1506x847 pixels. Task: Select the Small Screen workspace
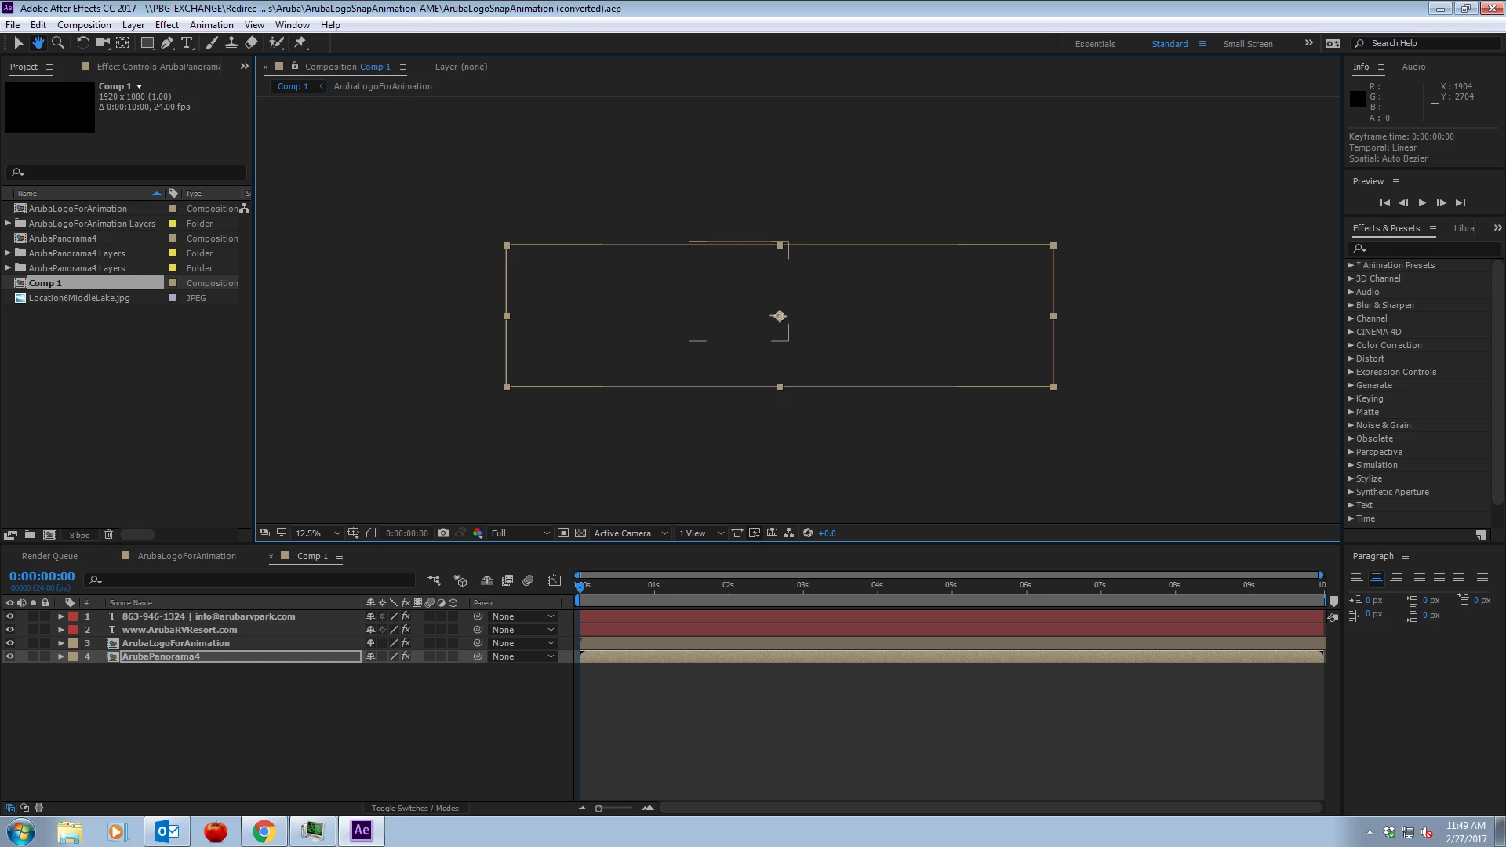click(x=1247, y=44)
